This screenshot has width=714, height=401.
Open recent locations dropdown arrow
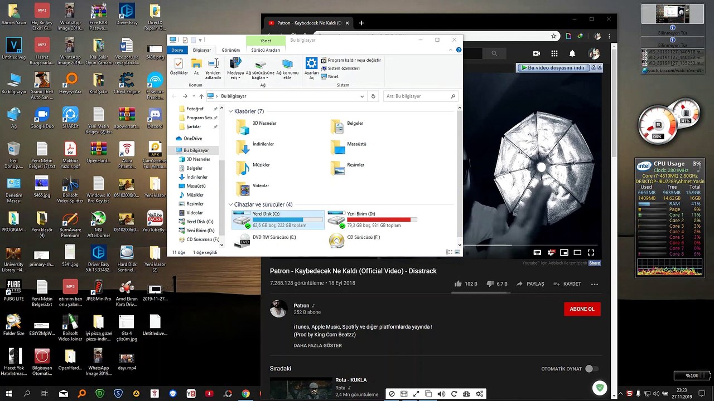[x=194, y=96]
